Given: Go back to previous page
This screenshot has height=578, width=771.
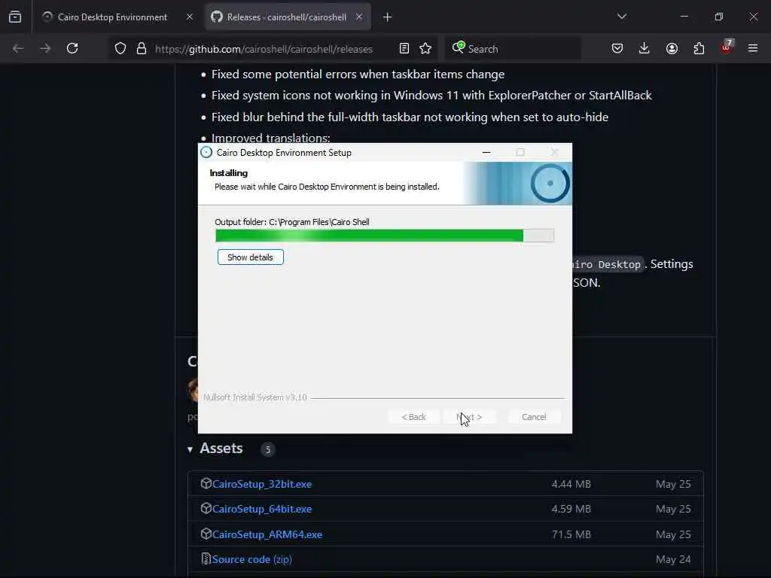Looking at the screenshot, I should click(18, 49).
